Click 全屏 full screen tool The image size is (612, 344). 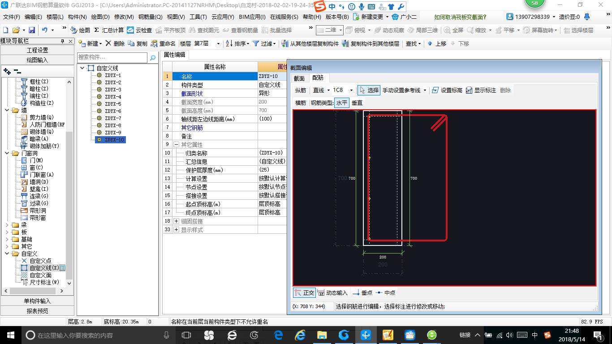[454, 30]
